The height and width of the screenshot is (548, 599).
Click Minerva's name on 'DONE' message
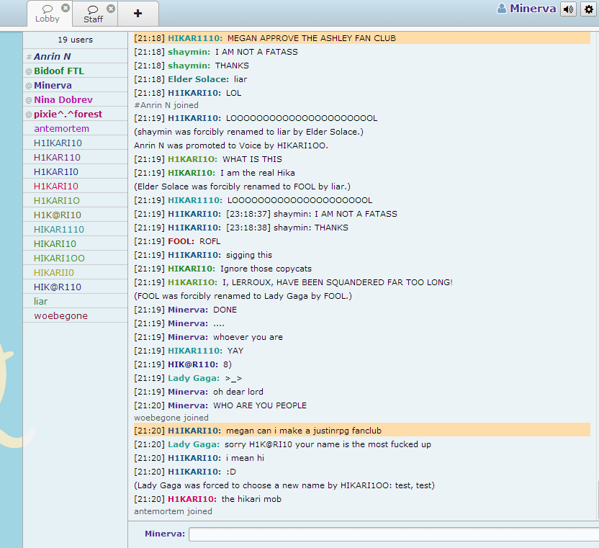tap(188, 310)
